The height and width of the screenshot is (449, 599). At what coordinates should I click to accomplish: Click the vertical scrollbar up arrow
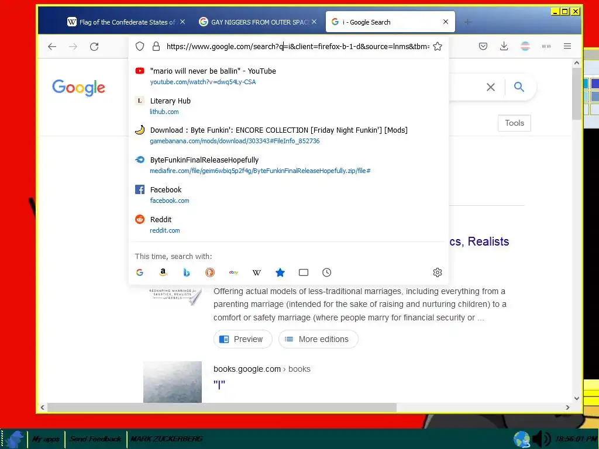(576, 63)
